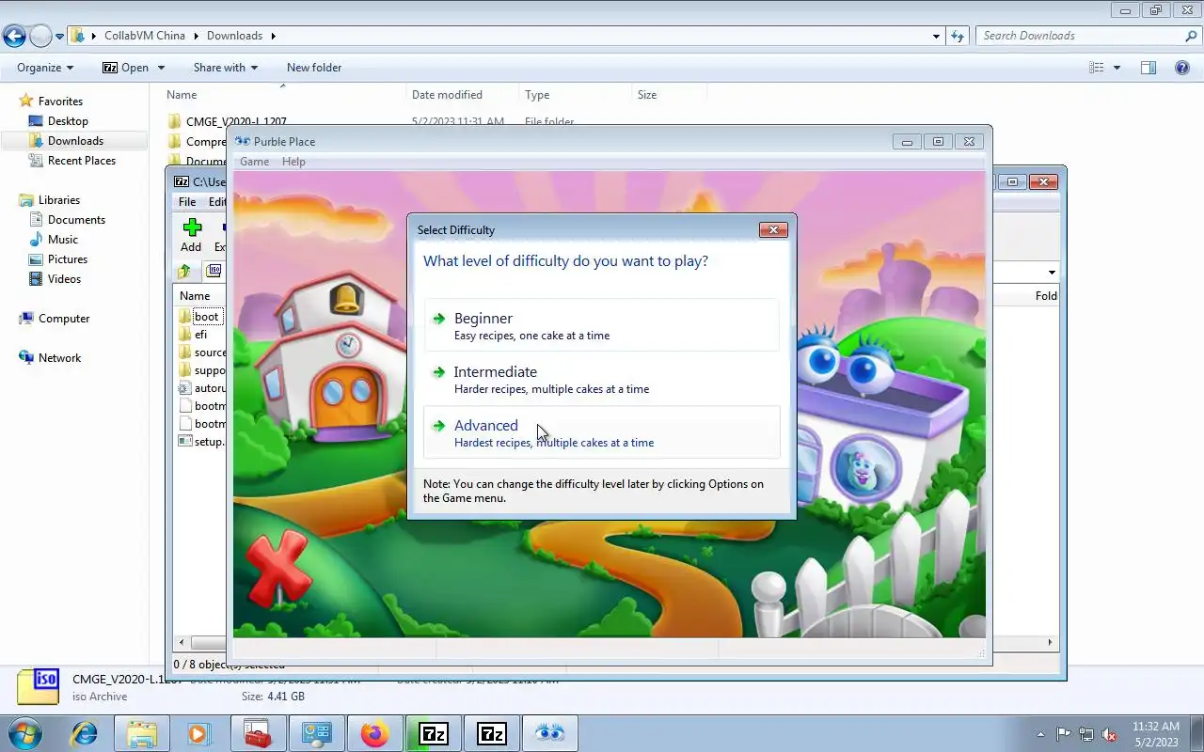The image size is (1204, 752).
Task: Click the CollabVM China breadcrumb
Action: 144,36
